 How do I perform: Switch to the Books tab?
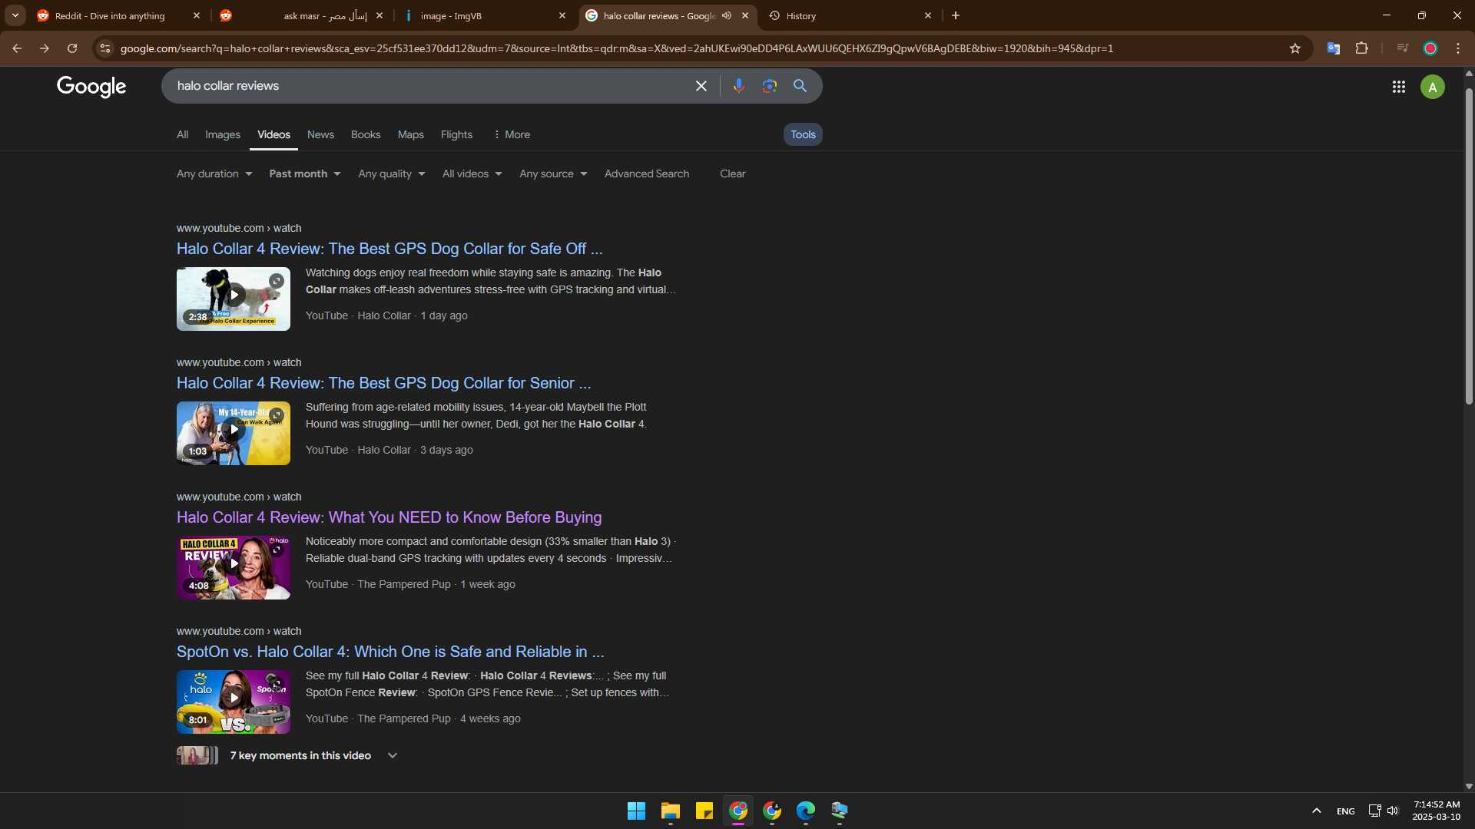366,134
